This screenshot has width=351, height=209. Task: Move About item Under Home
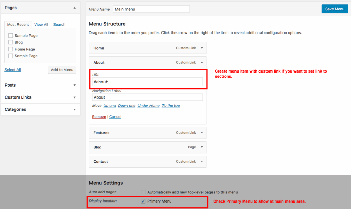pyautogui.click(x=149, y=106)
